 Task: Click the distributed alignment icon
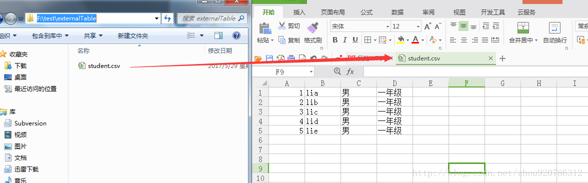[495, 40]
